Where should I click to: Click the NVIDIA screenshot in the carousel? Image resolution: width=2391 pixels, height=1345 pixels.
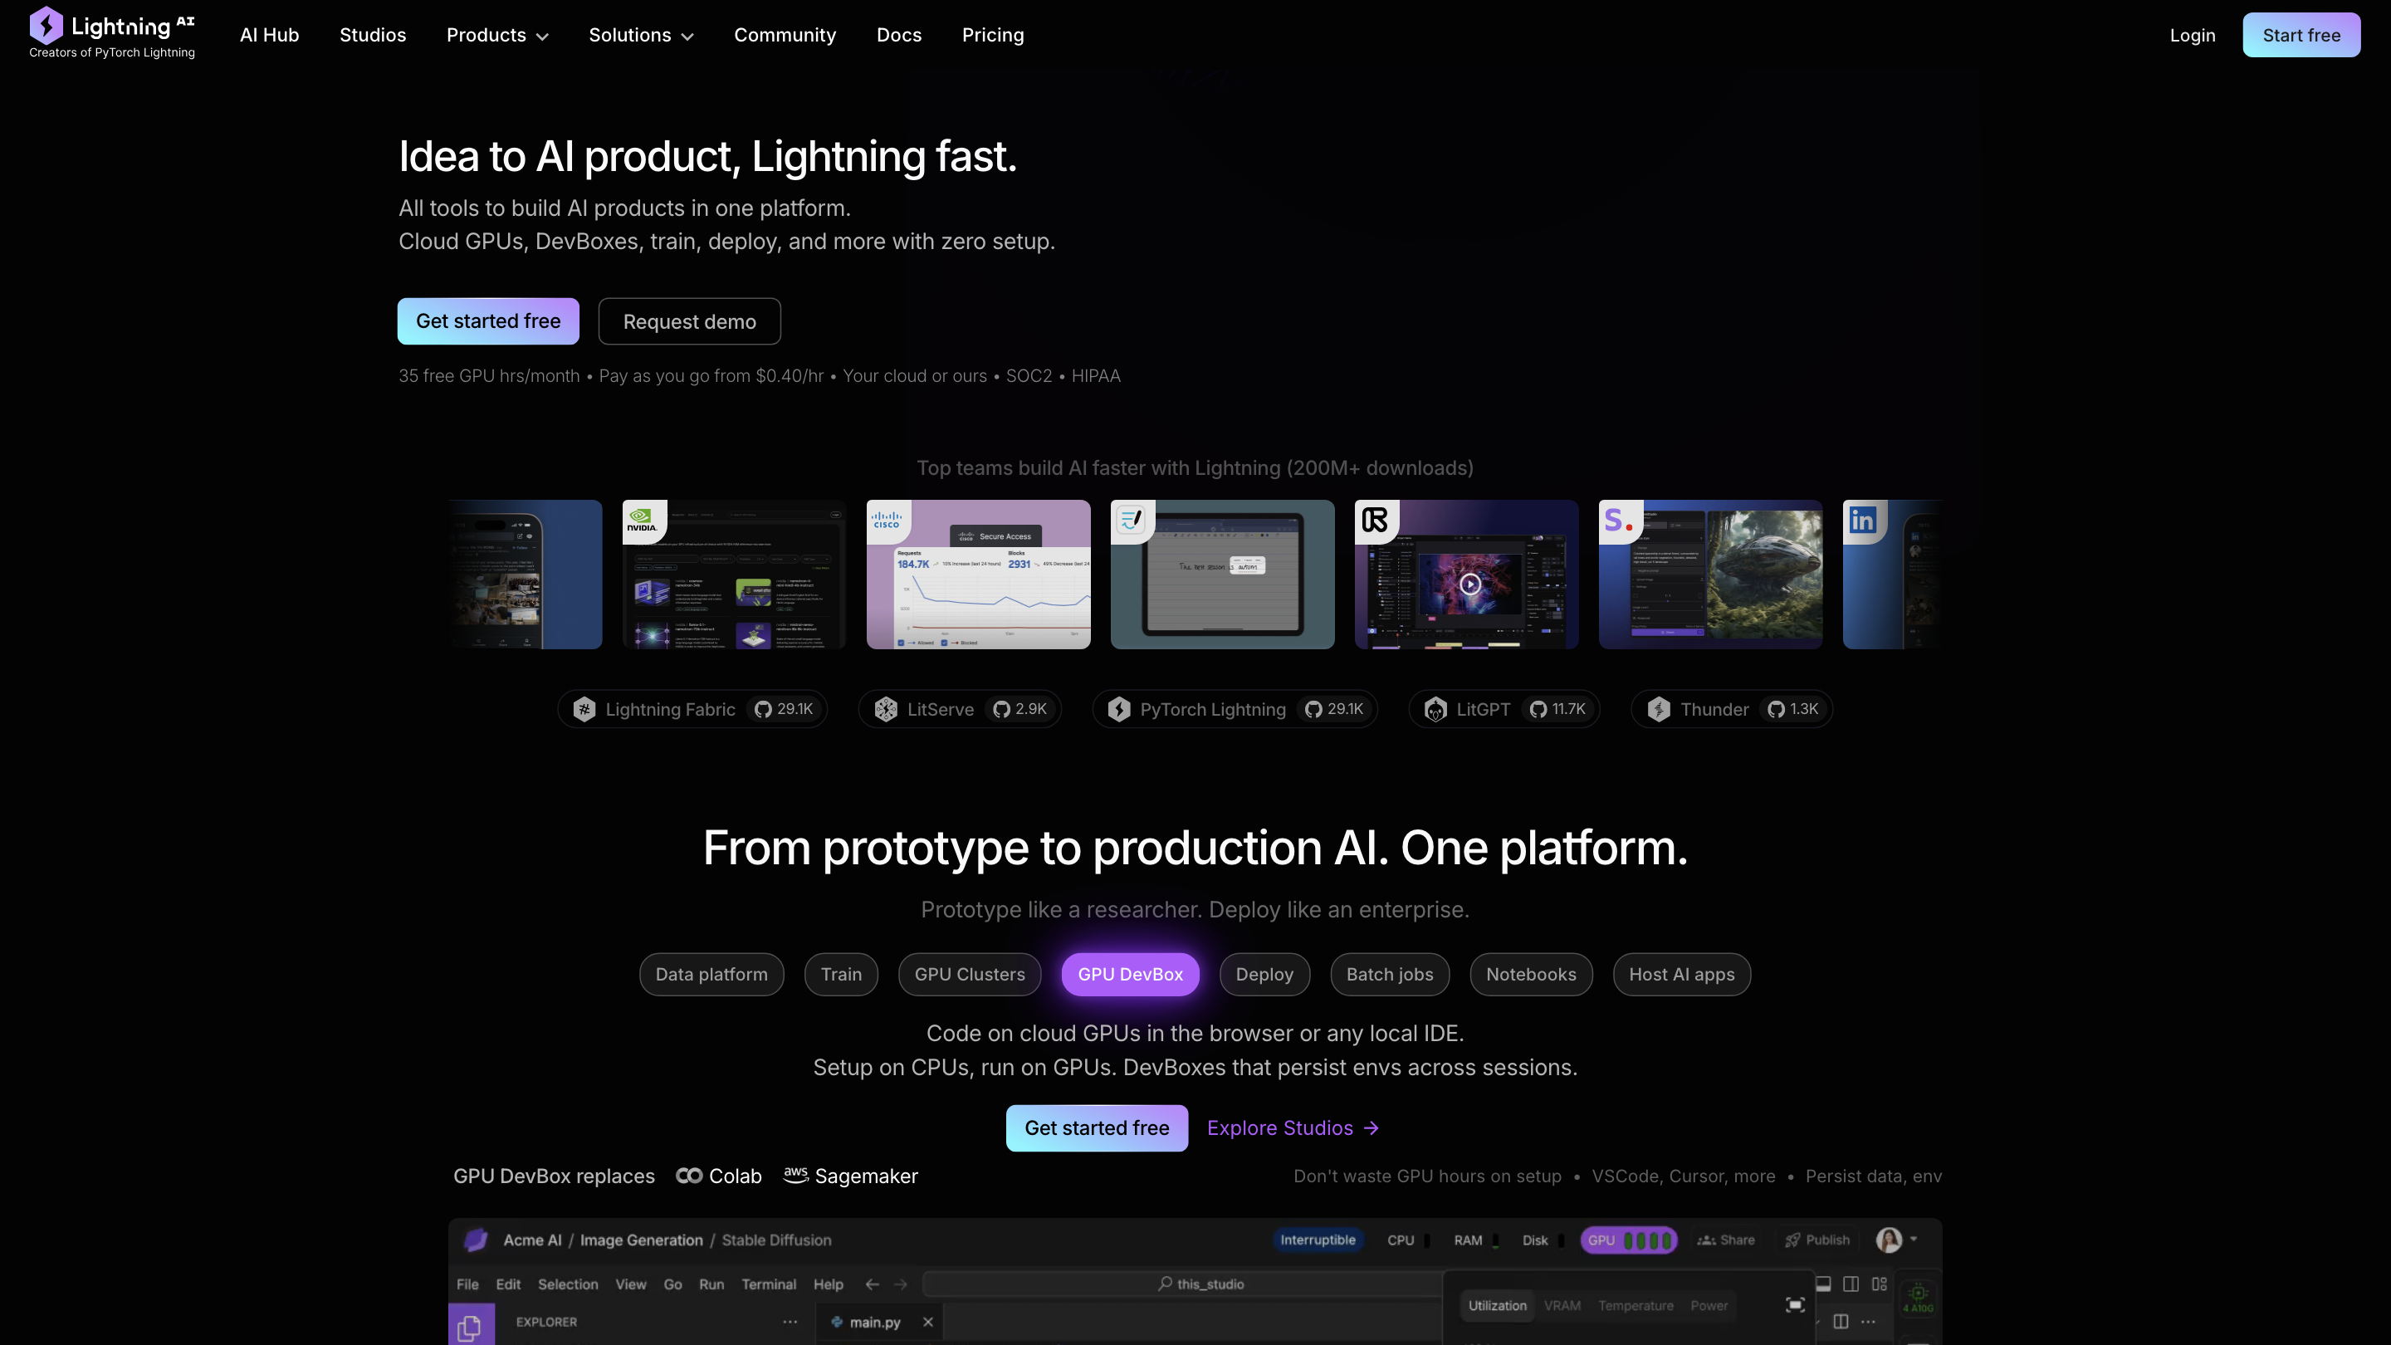(733, 575)
